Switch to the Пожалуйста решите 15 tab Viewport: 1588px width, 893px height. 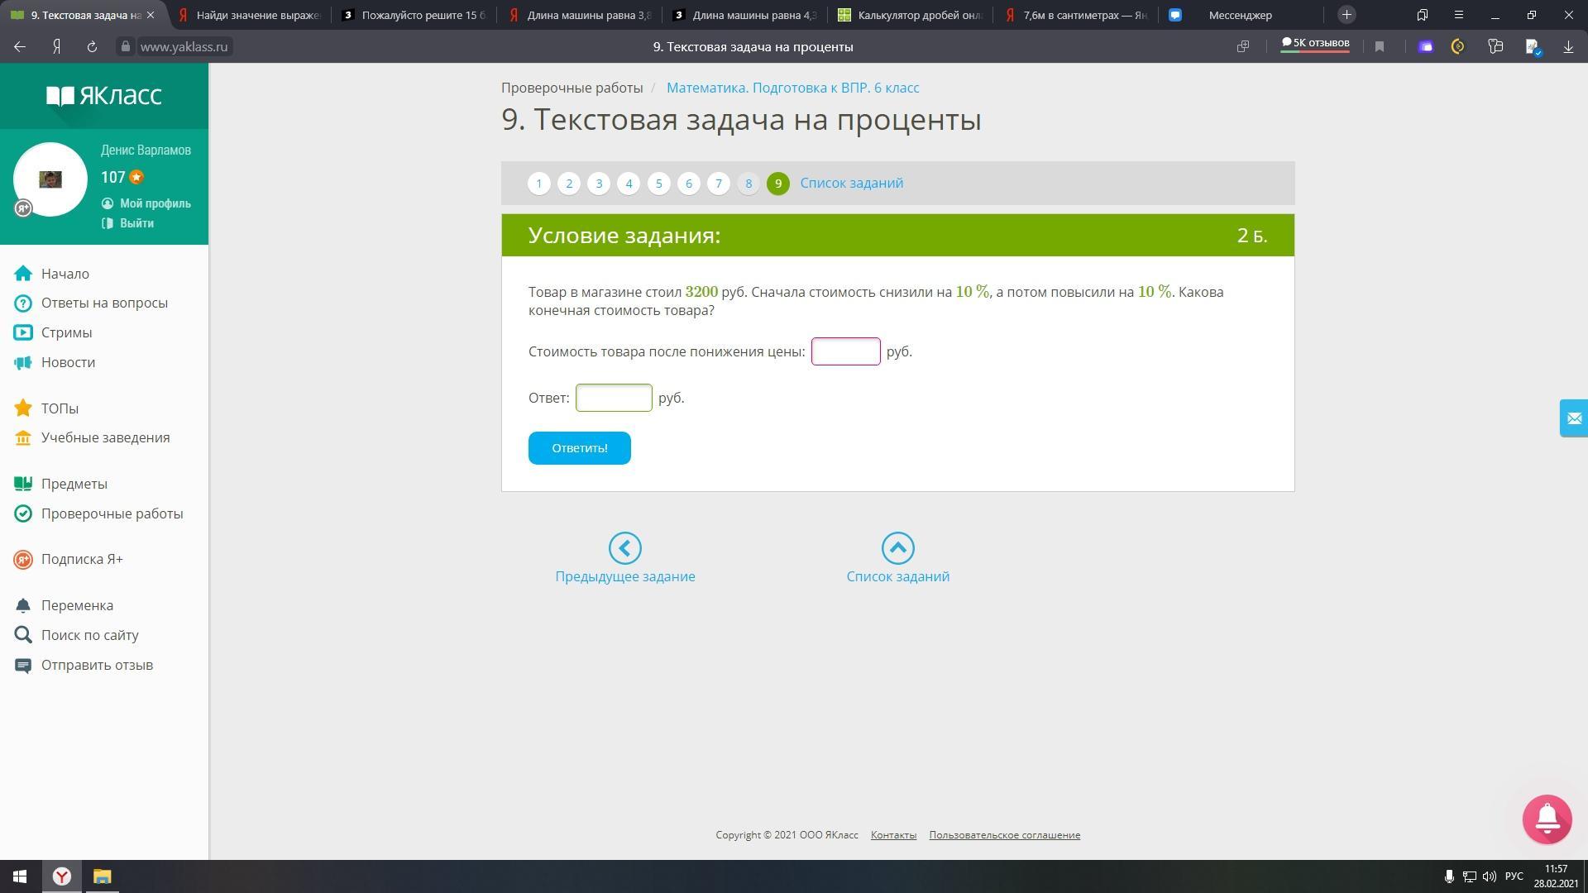[x=414, y=15]
